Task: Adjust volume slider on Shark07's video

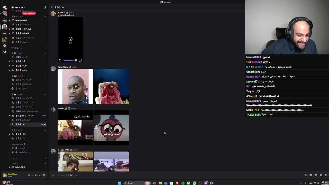Action: click(x=68, y=60)
